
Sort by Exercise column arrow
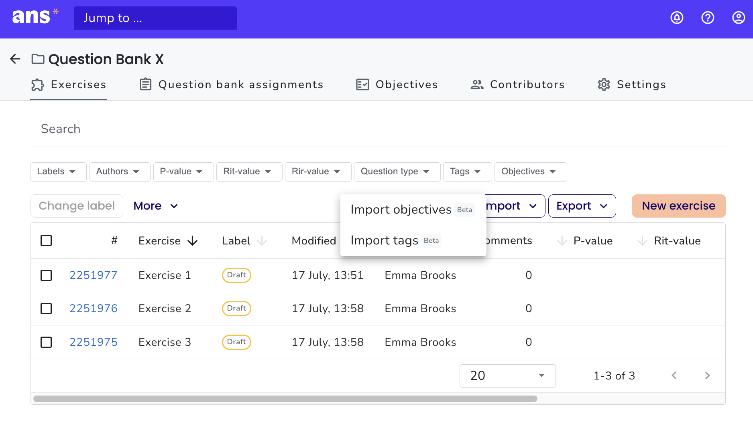(x=193, y=241)
